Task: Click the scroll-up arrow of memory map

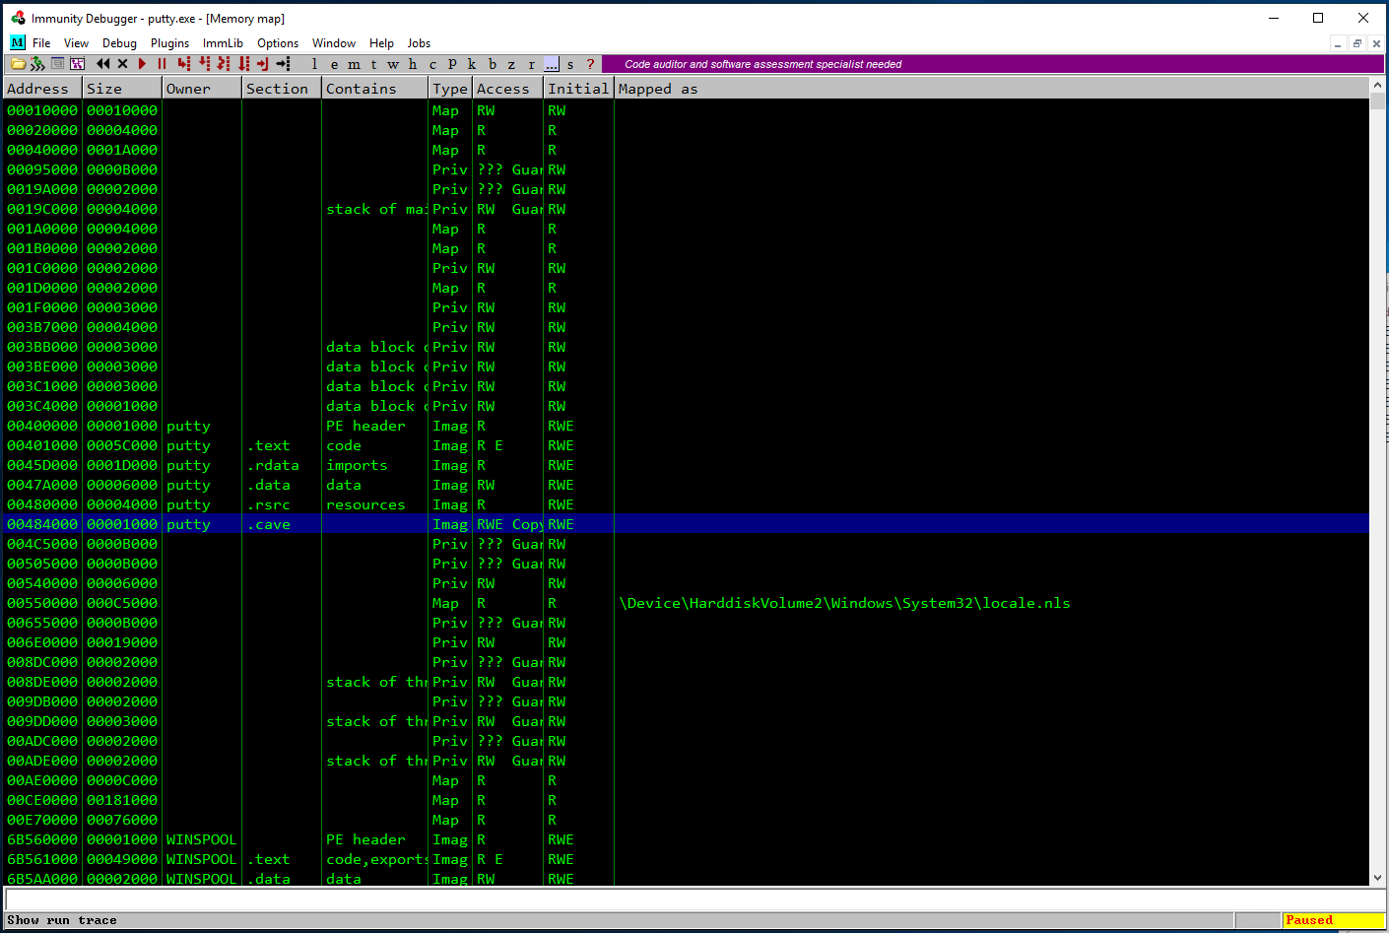Action: pos(1377,87)
